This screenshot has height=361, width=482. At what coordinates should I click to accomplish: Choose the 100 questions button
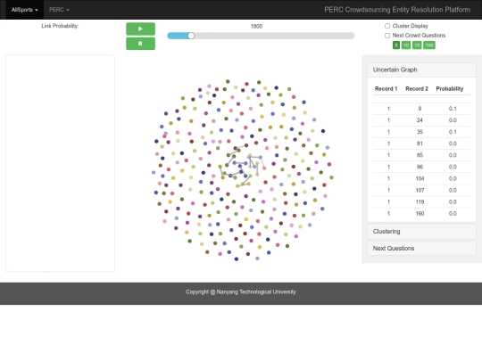pyautogui.click(x=429, y=45)
